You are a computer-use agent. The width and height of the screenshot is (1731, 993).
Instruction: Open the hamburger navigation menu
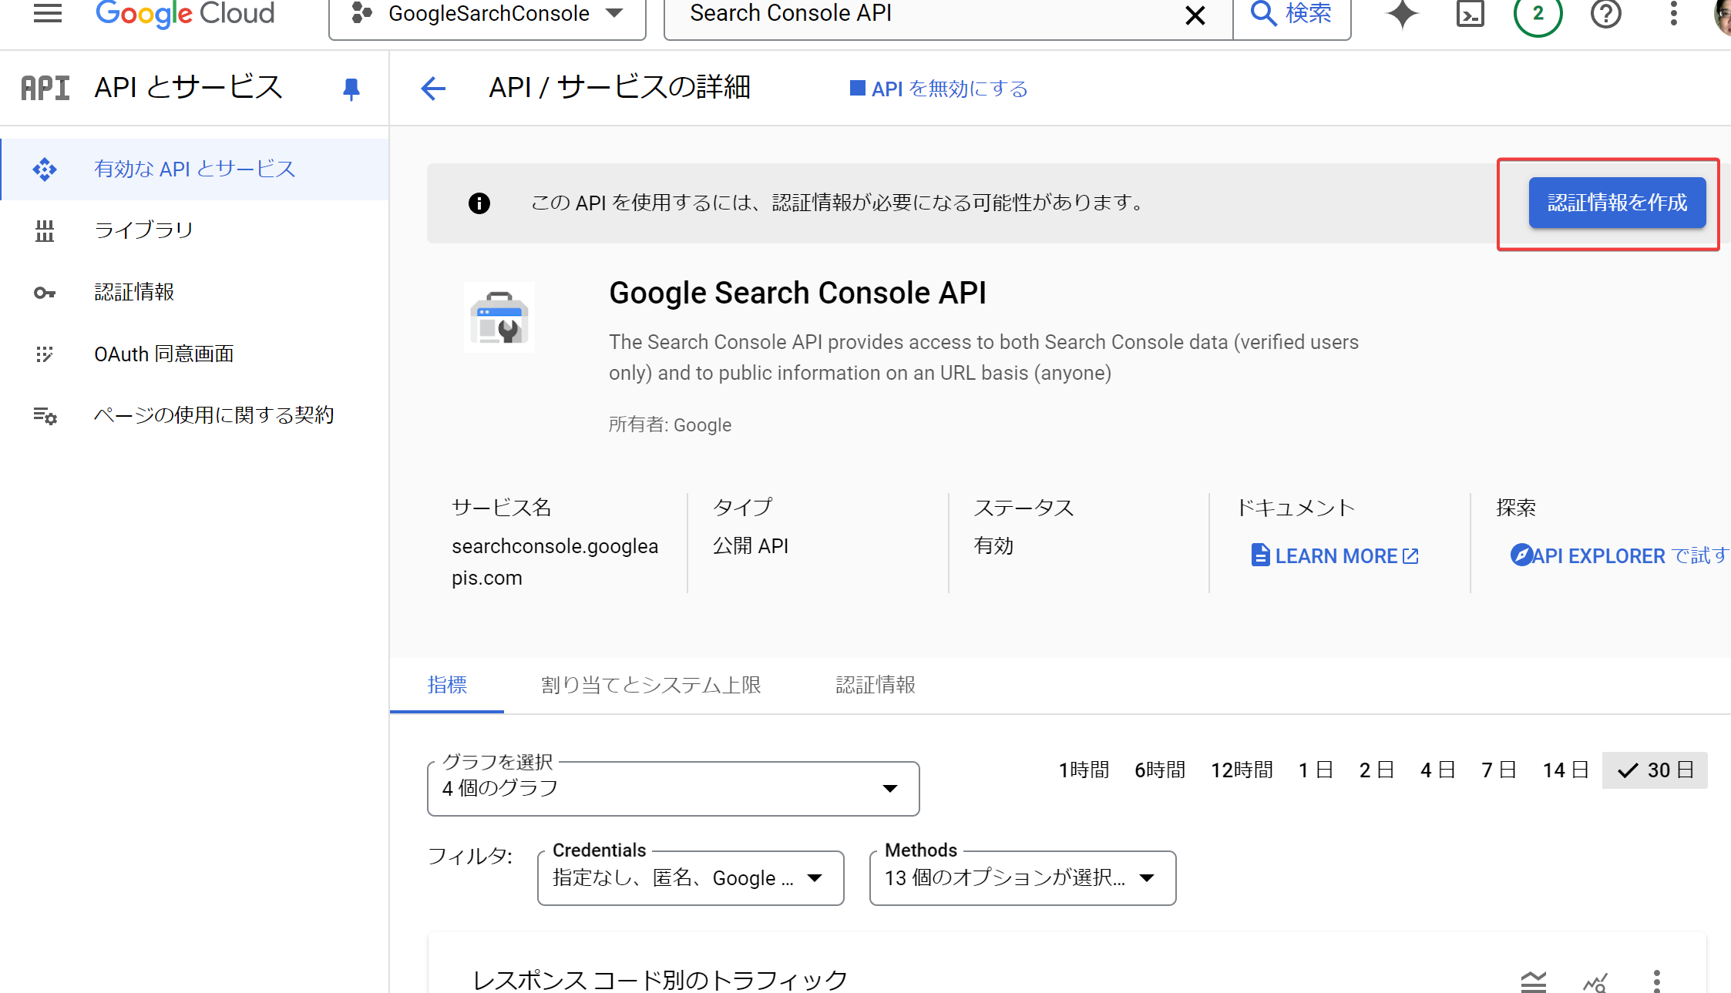[48, 13]
